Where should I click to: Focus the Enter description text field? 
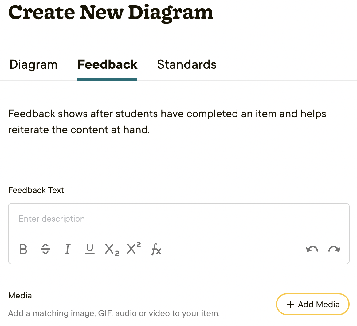(x=178, y=219)
